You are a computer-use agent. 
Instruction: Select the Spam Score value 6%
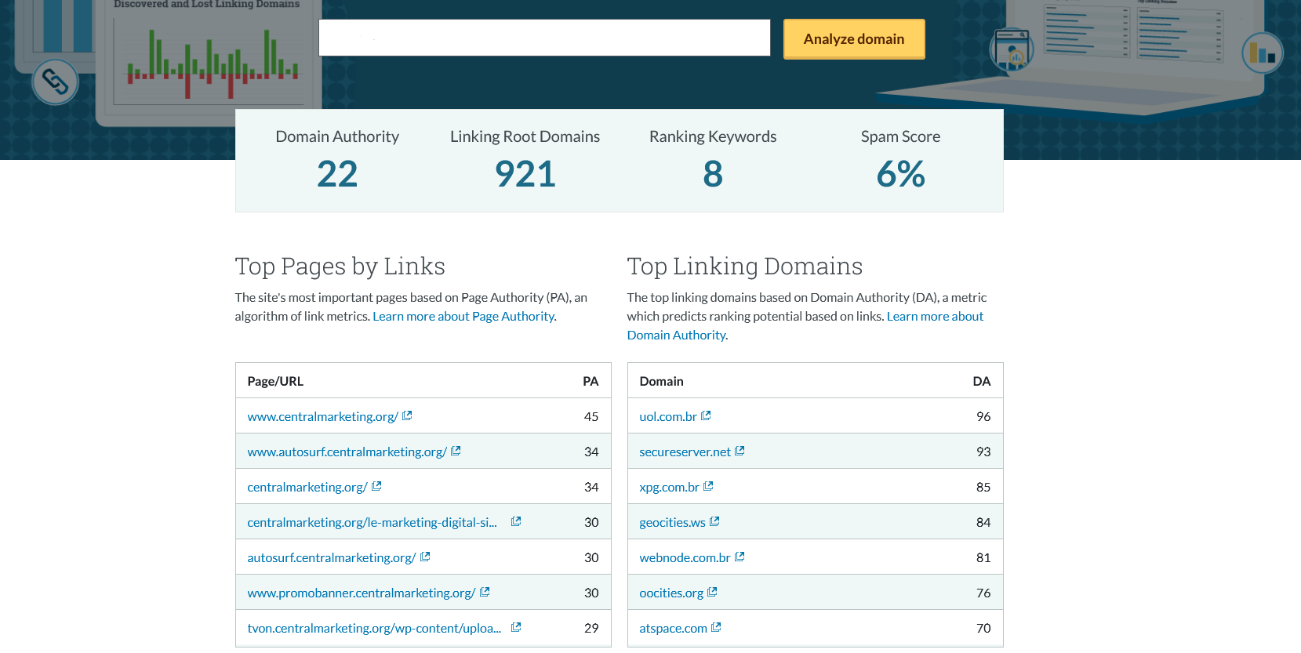[x=901, y=174]
